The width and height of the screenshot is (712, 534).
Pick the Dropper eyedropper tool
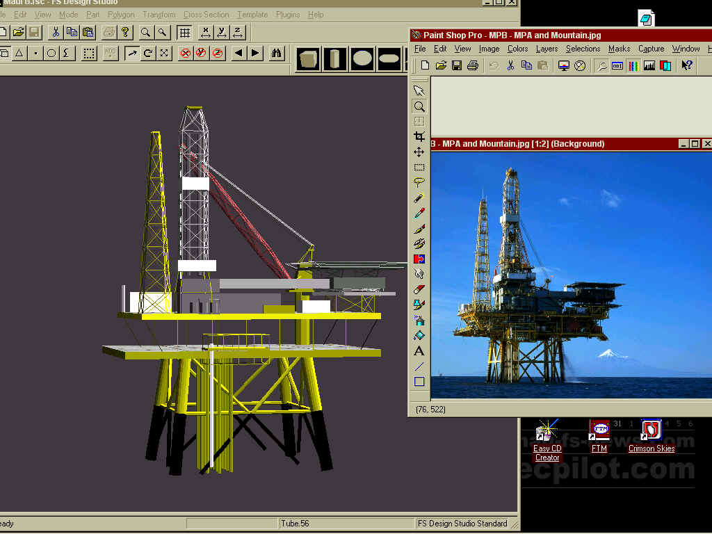point(419,213)
